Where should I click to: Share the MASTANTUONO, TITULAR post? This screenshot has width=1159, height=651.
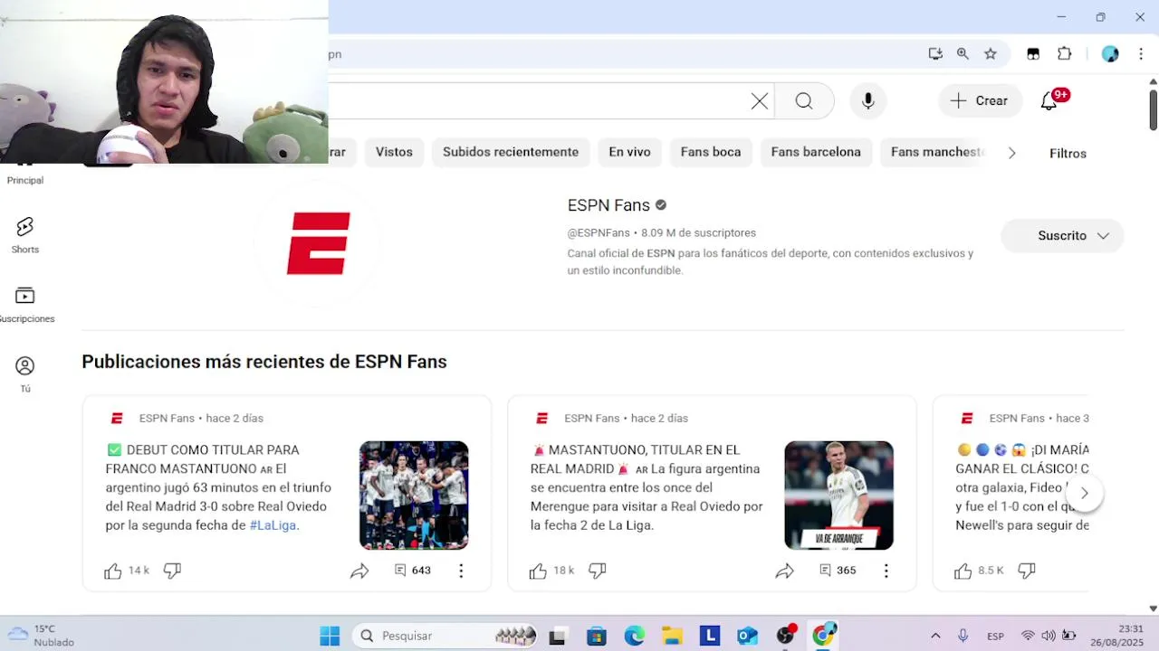pos(784,571)
